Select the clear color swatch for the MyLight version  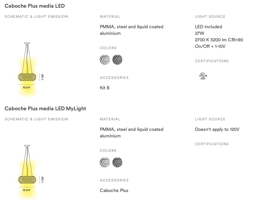[105, 162]
